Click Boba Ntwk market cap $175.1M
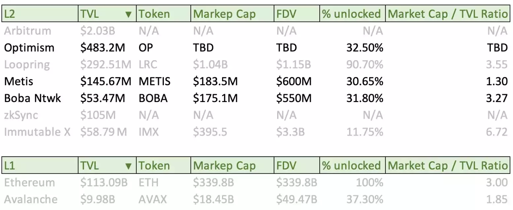The width and height of the screenshot is (513, 210). (x=215, y=98)
